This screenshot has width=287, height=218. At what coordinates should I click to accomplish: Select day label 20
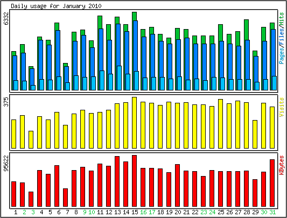tap(178, 212)
